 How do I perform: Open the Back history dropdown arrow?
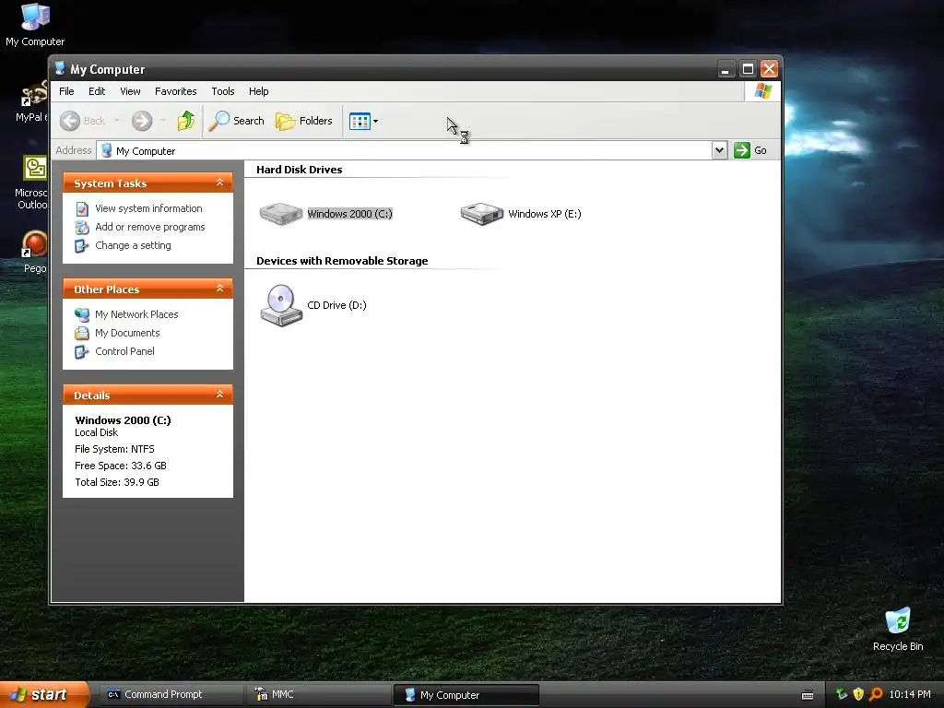pyautogui.click(x=117, y=121)
